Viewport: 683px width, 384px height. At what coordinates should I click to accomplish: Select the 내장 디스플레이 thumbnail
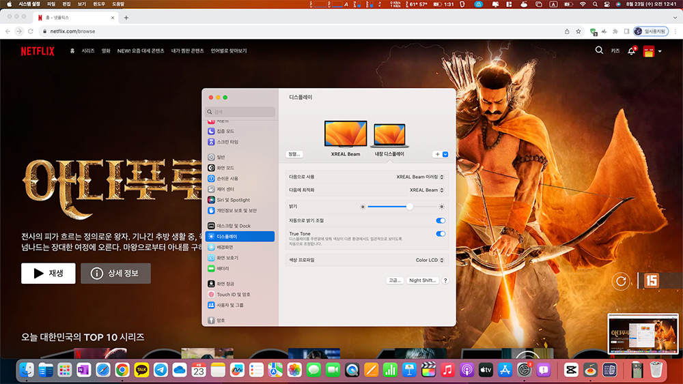[x=389, y=135]
